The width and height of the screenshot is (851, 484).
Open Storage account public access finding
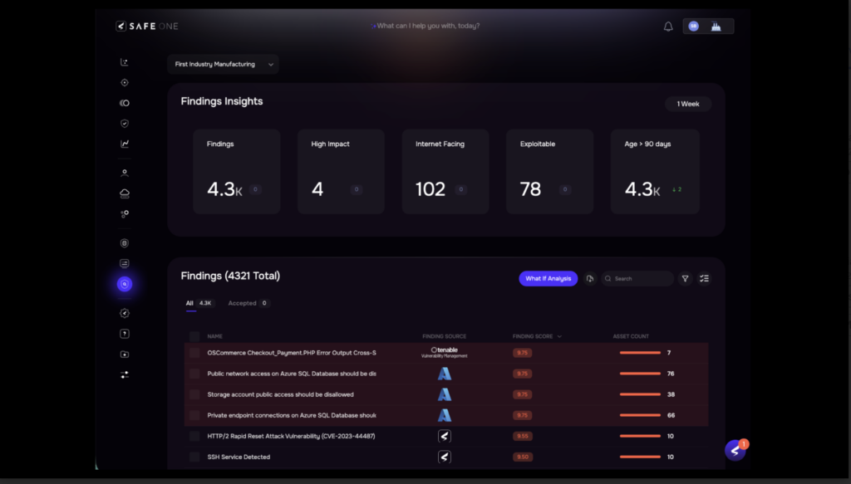click(x=280, y=394)
